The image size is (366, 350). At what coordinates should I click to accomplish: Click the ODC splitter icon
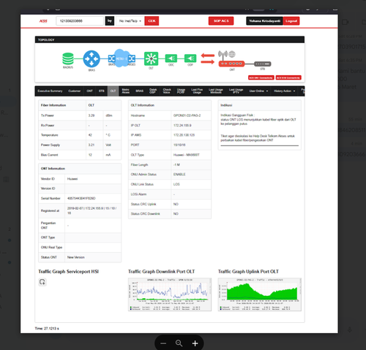click(x=171, y=58)
